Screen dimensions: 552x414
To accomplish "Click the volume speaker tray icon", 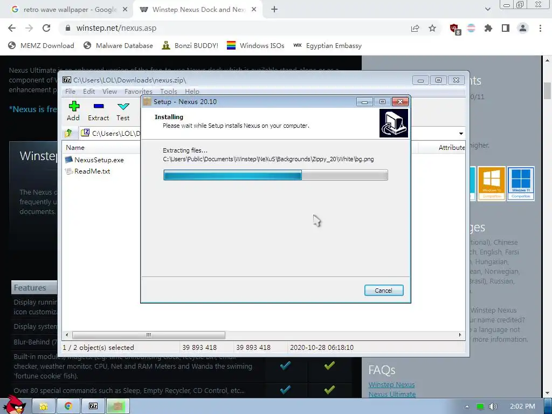I will tap(493, 406).
